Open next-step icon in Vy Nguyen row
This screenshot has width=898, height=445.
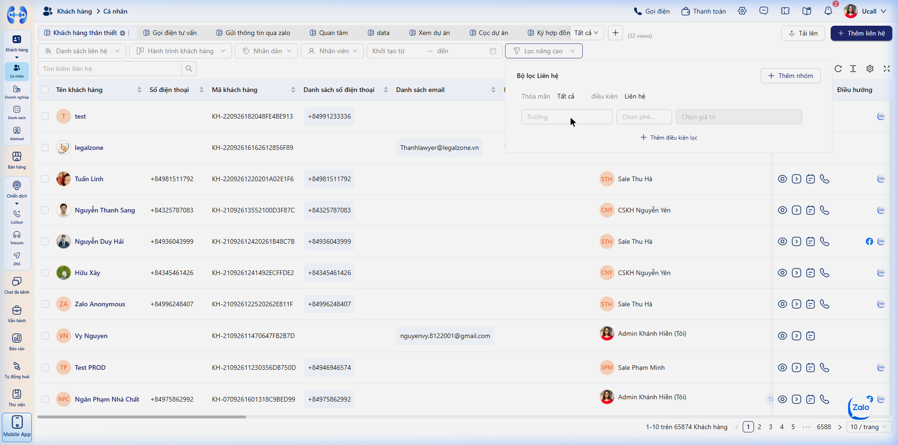pos(797,336)
